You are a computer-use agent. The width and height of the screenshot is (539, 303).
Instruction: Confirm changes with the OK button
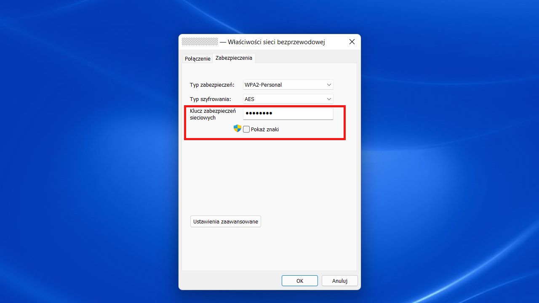299,280
